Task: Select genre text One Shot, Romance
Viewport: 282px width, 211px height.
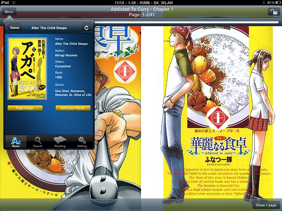Action: point(70,91)
